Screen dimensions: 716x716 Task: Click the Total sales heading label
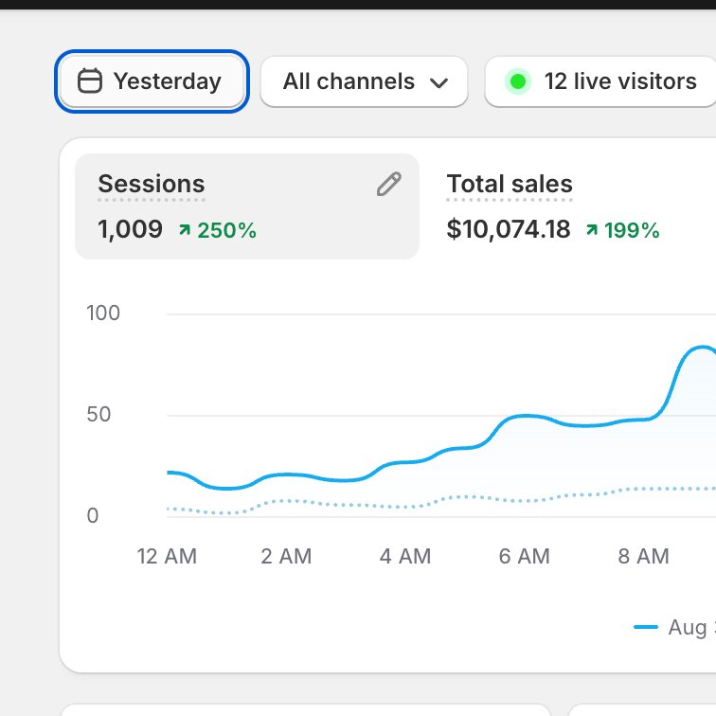click(510, 184)
